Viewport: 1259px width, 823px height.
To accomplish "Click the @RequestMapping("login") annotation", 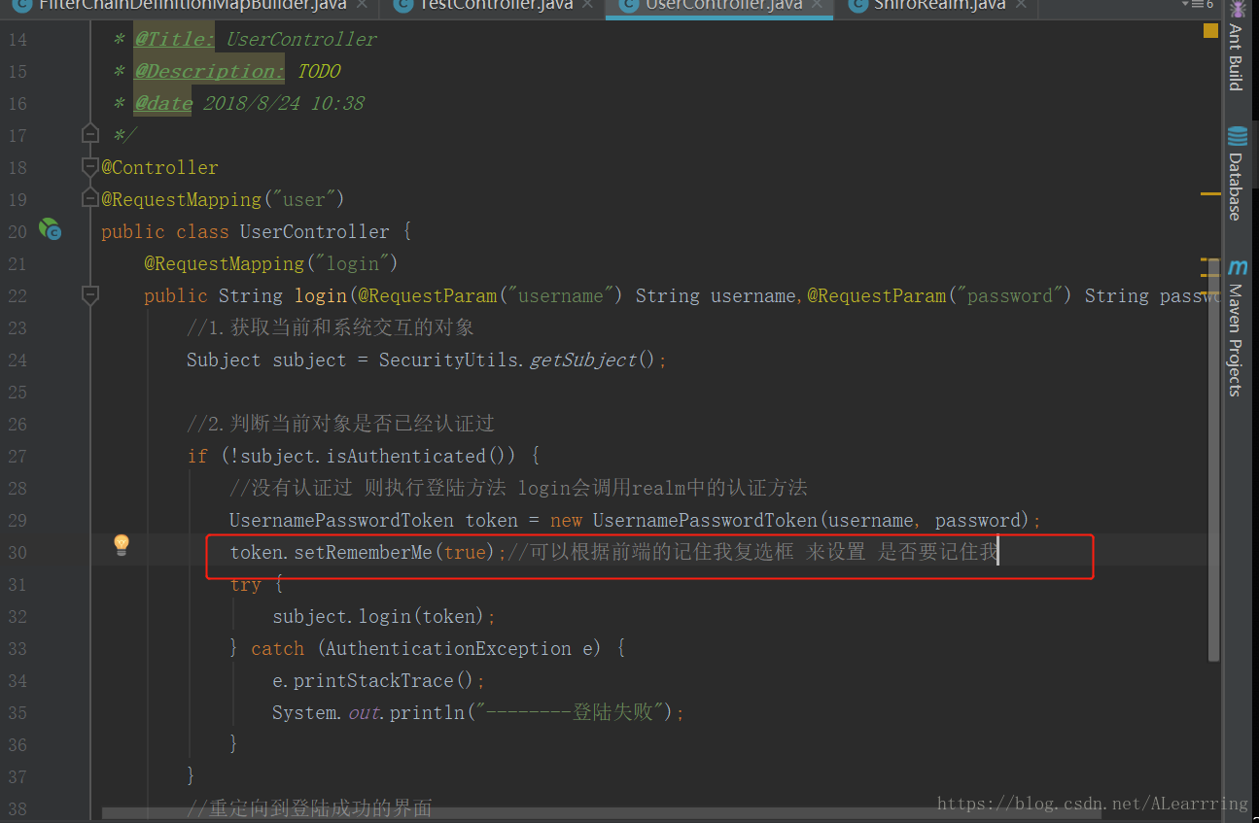I will tap(271, 263).
